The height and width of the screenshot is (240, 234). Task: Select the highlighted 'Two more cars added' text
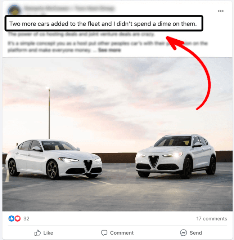click(103, 24)
